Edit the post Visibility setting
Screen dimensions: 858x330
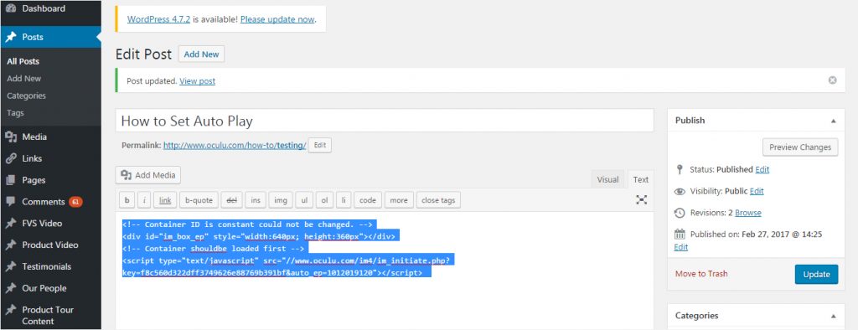coord(757,191)
